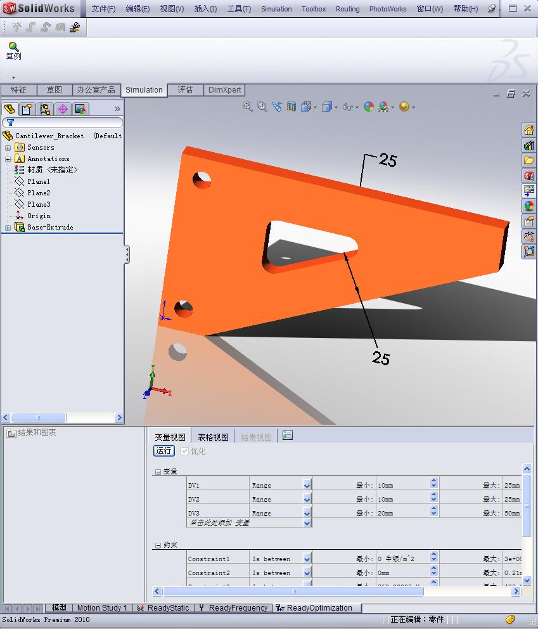Open Appearances color ball icon in task pane
The height and width of the screenshot is (629, 538).
528,206
